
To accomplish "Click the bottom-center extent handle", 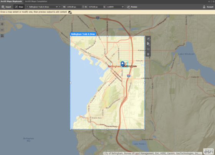I will click(107, 129).
